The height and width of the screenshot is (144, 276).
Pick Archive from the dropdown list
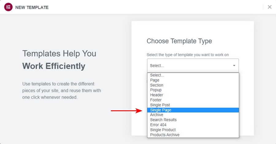point(156,115)
